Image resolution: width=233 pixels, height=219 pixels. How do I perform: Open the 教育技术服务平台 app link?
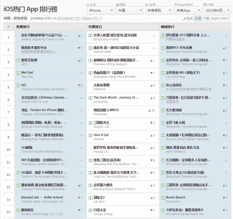[x=34, y=48]
